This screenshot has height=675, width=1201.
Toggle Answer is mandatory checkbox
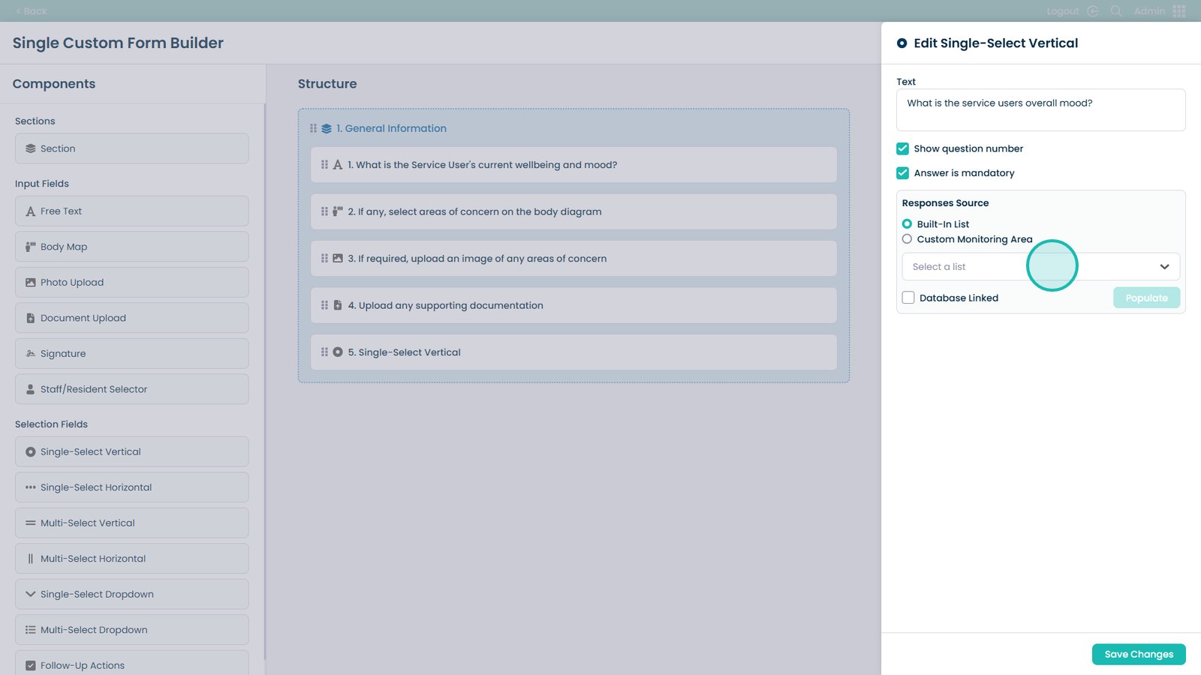click(x=902, y=173)
